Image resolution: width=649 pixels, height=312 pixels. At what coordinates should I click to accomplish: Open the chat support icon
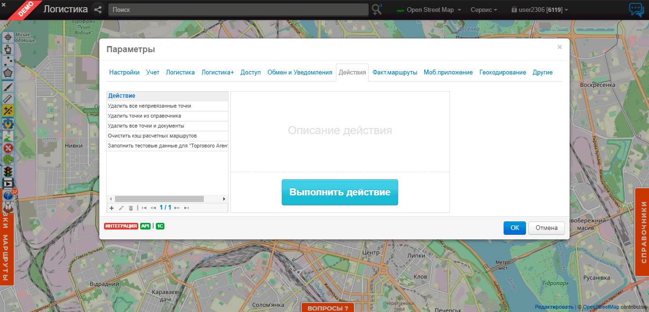636,9
